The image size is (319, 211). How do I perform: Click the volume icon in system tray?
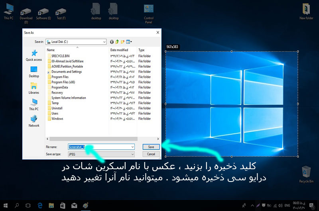(x=280, y=205)
